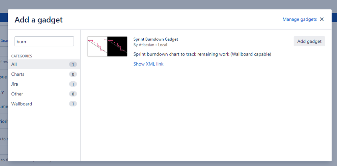Click the Sprint Burndown Gadget title

click(x=156, y=39)
